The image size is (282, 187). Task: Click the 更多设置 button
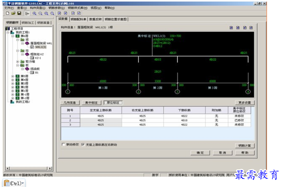pos(245,103)
